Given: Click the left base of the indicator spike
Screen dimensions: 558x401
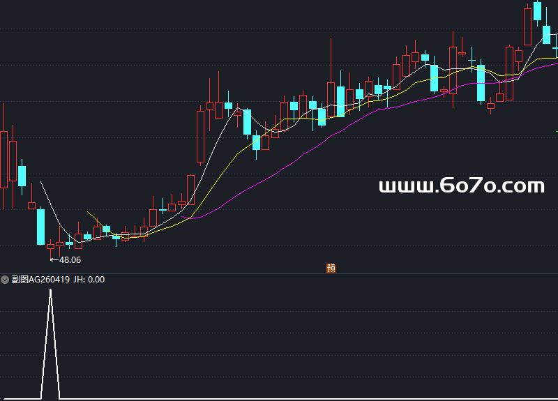Looking at the screenshot, I should tap(41, 398).
